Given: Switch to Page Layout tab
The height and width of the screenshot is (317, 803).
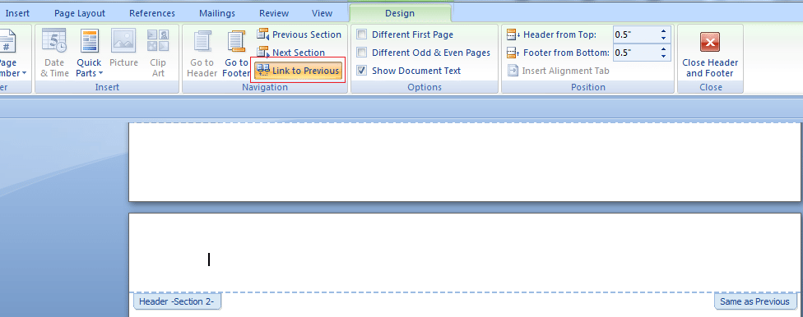Looking at the screenshot, I should coord(80,13).
